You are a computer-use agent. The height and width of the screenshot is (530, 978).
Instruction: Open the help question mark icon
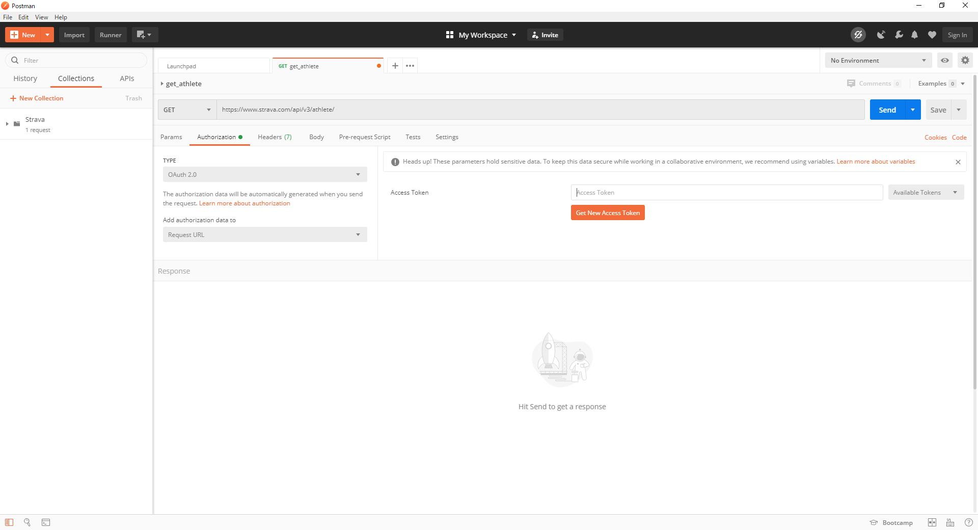click(x=969, y=522)
